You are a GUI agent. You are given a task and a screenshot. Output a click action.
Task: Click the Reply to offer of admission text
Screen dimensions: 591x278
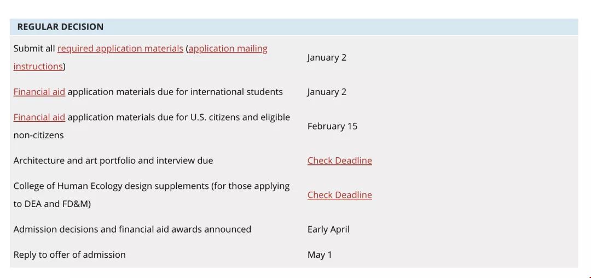(x=69, y=255)
